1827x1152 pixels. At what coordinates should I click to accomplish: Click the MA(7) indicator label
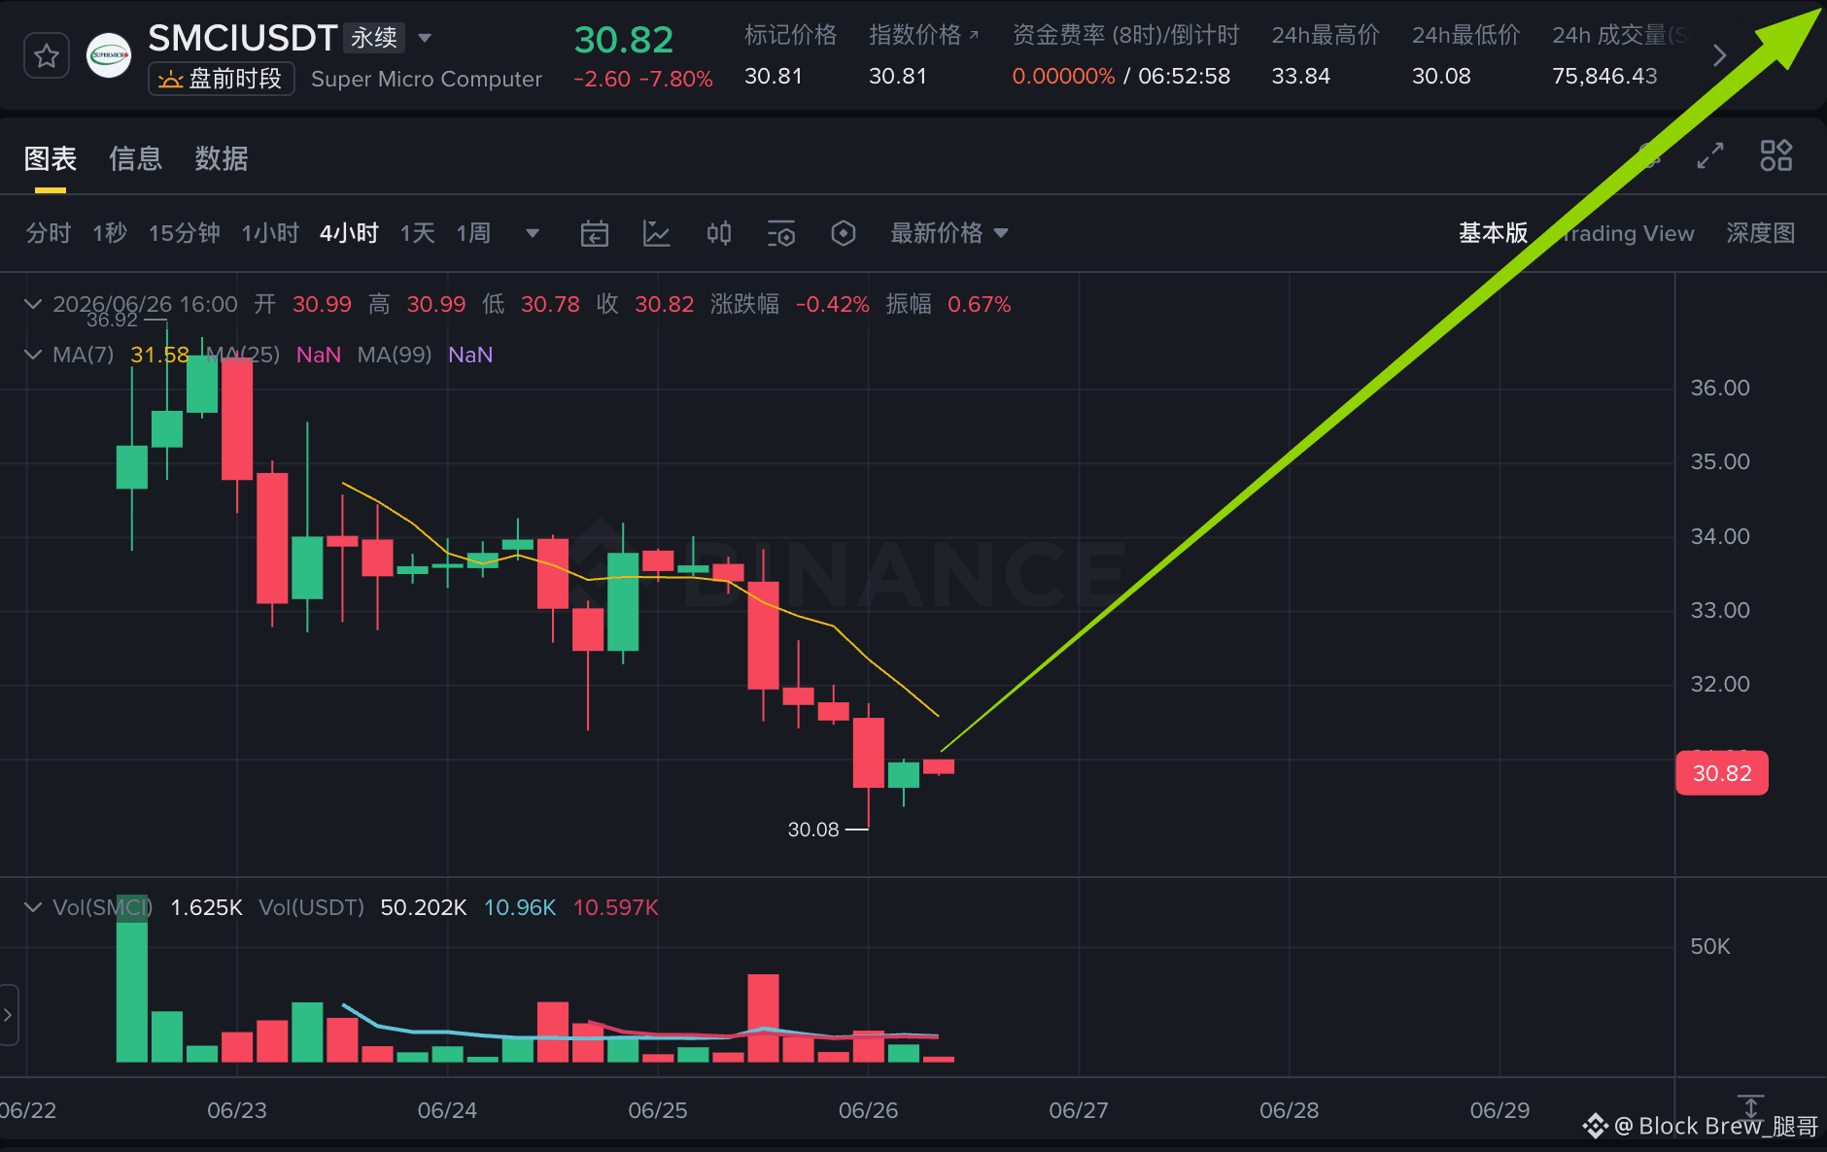84,355
